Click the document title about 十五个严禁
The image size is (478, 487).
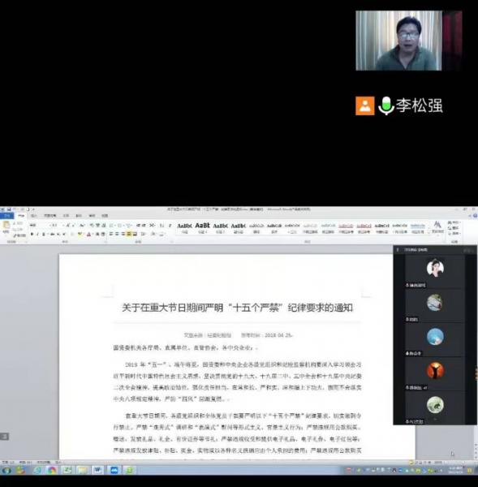pyautogui.click(x=237, y=308)
